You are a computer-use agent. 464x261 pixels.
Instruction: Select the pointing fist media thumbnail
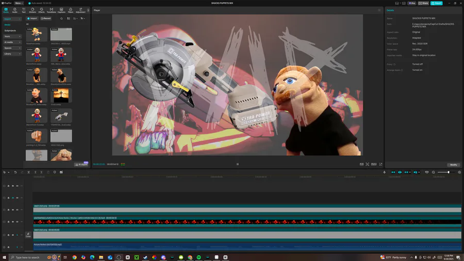click(37, 136)
